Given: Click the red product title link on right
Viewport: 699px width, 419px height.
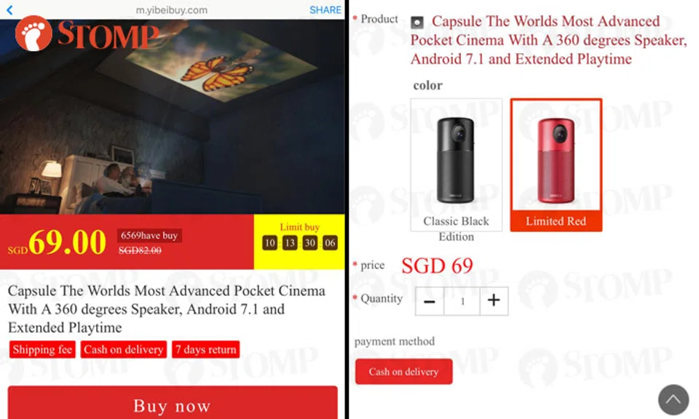Looking at the screenshot, I should tap(548, 40).
